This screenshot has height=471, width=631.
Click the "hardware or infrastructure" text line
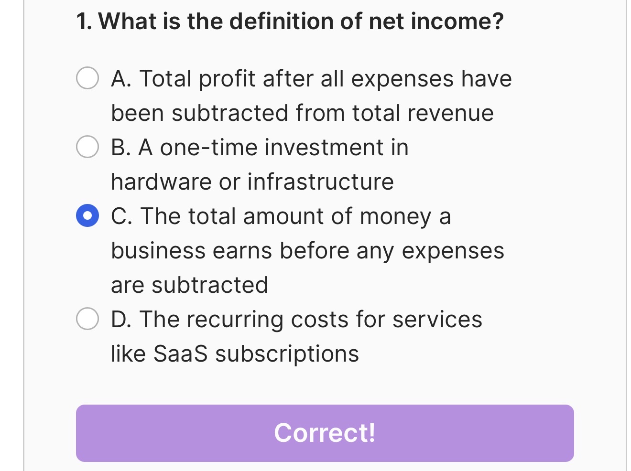click(252, 182)
